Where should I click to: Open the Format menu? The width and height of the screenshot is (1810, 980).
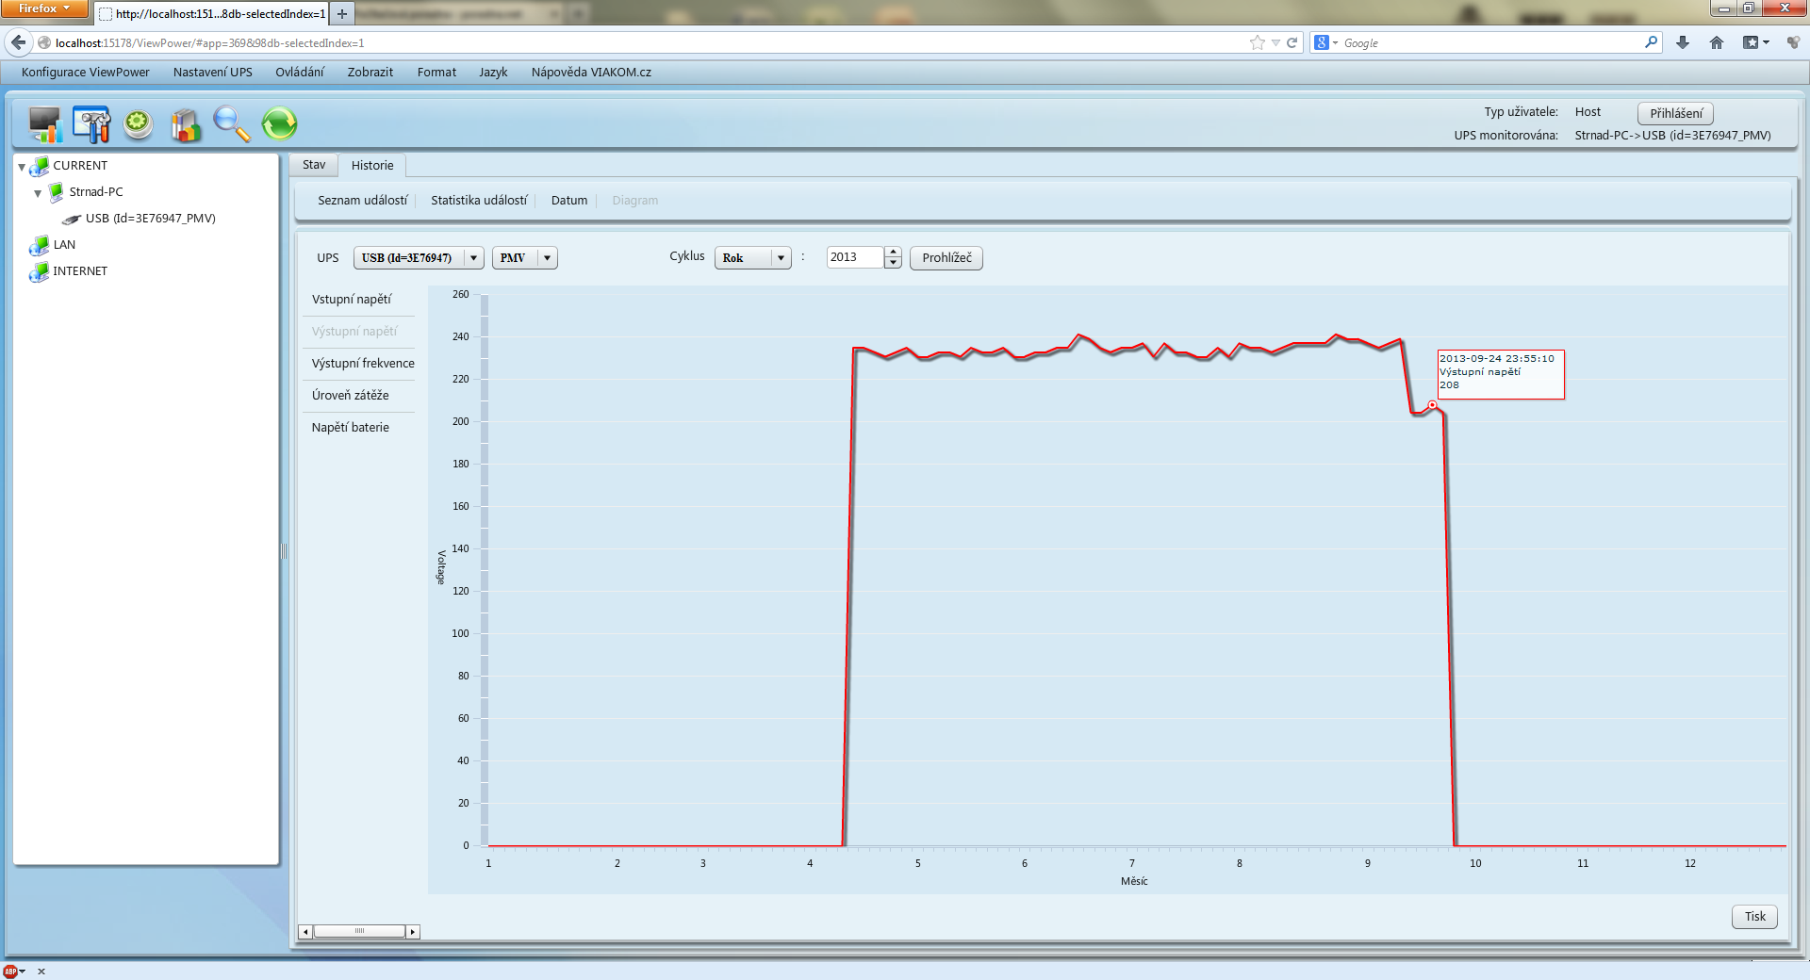[x=436, y=73]
